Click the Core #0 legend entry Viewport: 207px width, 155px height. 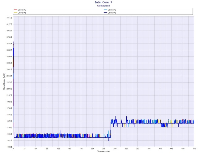(x=20, y=10)
